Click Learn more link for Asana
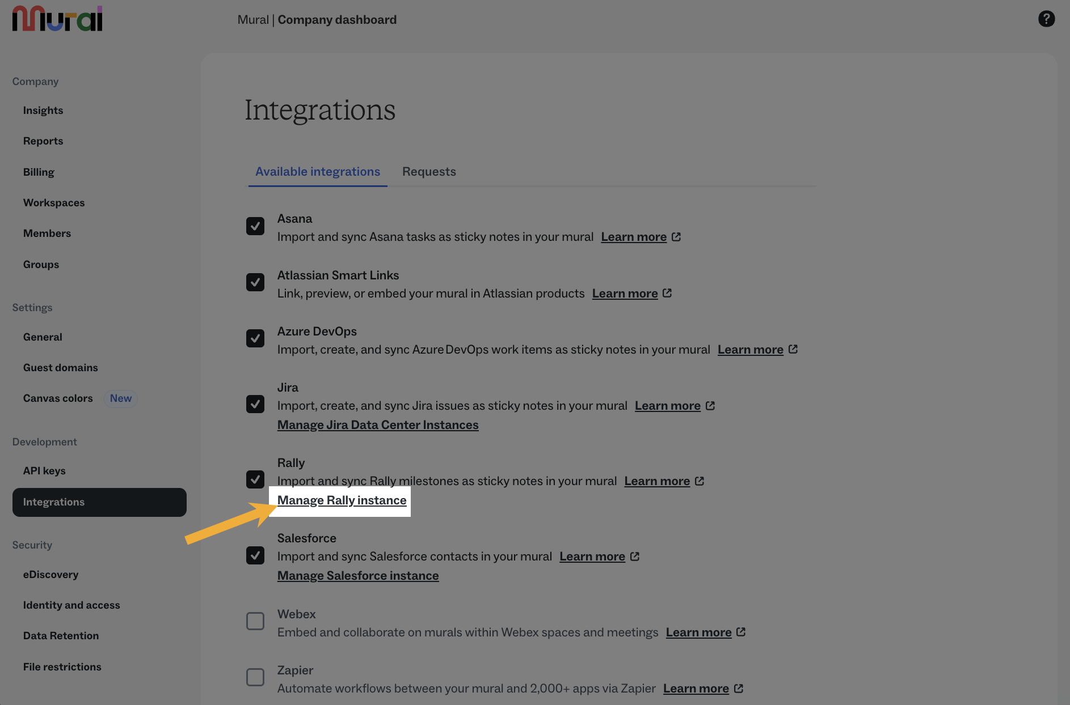This screenshot has width=1070, height=705. pyautogui.click(x=634, y=237)
